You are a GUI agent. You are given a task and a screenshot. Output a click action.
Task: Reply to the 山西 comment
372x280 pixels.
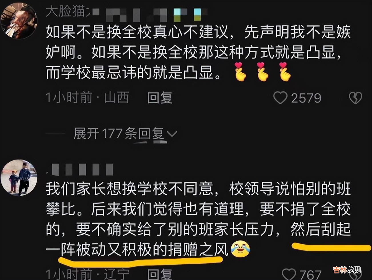click(160, 98)
